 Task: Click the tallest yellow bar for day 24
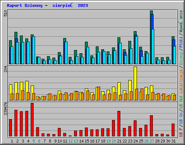coord(135,83)
